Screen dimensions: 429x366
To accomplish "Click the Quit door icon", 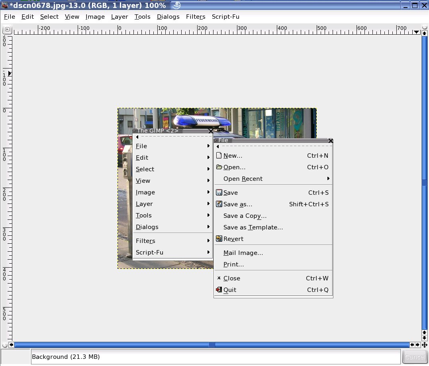I will [219, 290].
